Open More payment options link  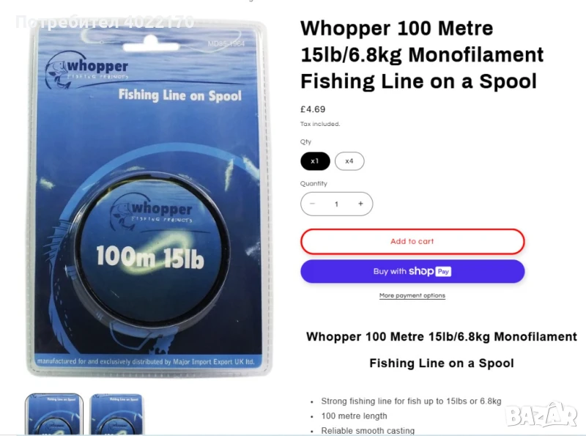pos(412,295)
